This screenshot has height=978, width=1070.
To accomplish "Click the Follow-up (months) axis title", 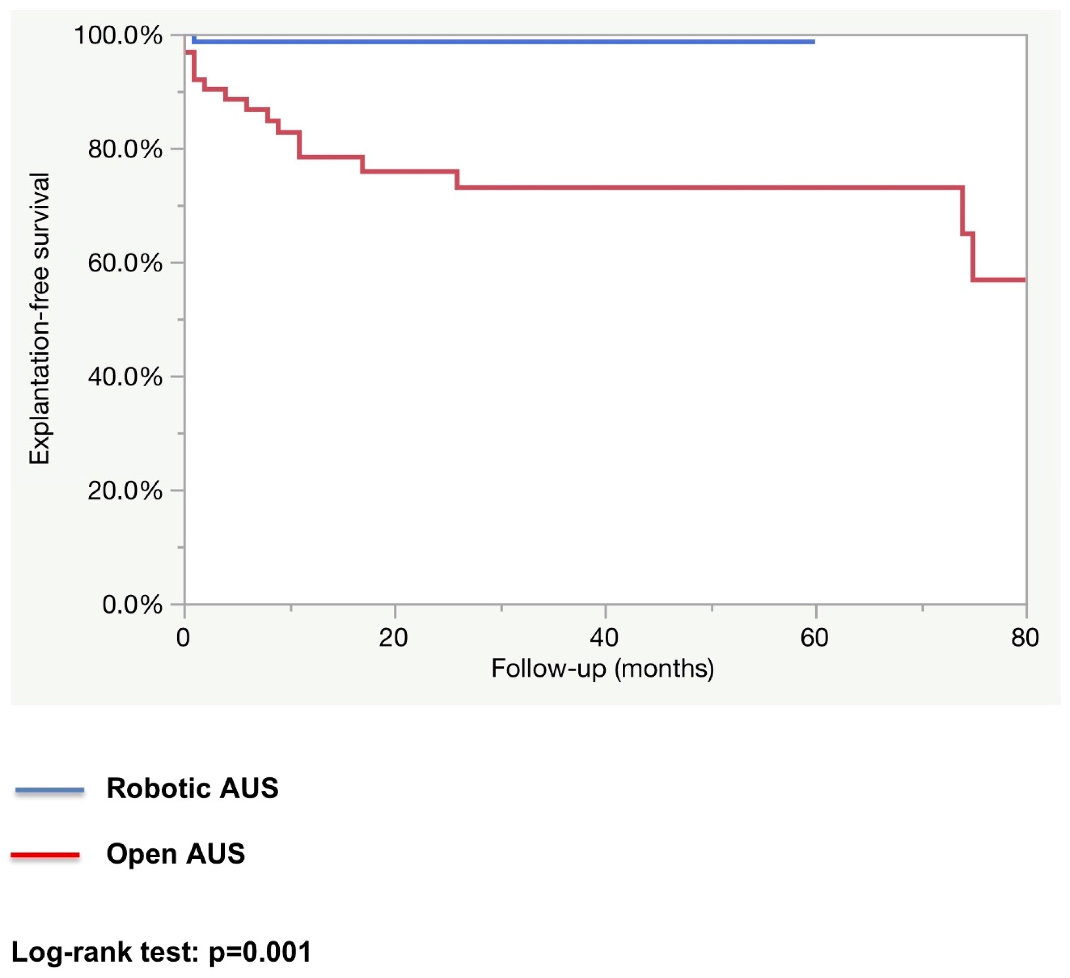I will tap(602, 669).
